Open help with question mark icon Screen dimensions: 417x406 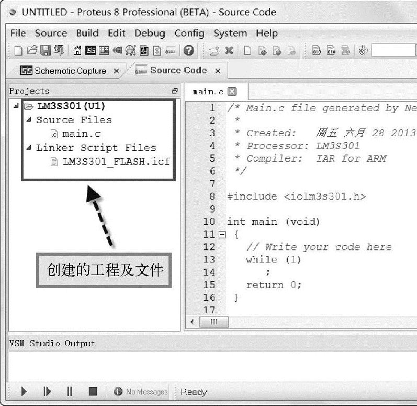tap(188, 50)
